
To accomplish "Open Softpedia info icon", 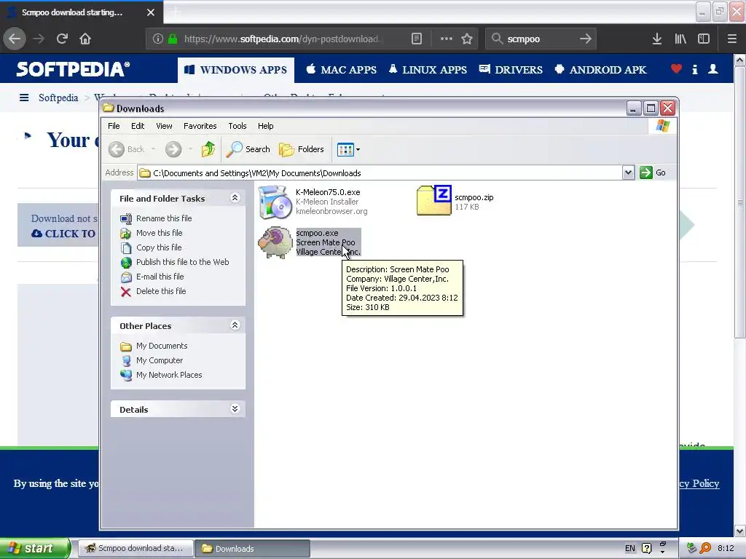I will [x=694, y=69].
